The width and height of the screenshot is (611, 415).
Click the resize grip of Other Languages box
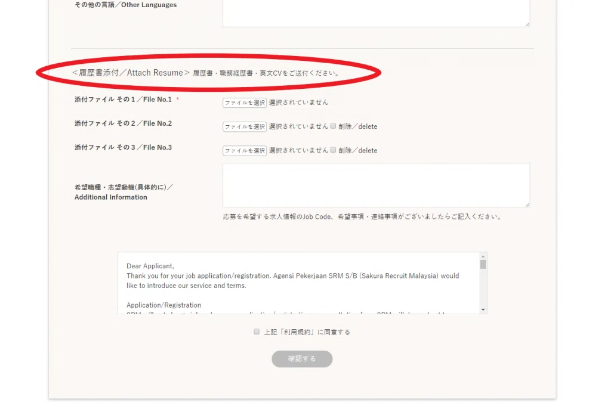click(527, 24)
